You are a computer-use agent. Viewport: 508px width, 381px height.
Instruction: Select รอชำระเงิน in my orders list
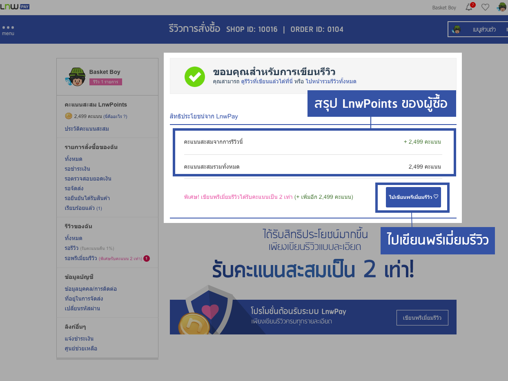pos(77,169)
